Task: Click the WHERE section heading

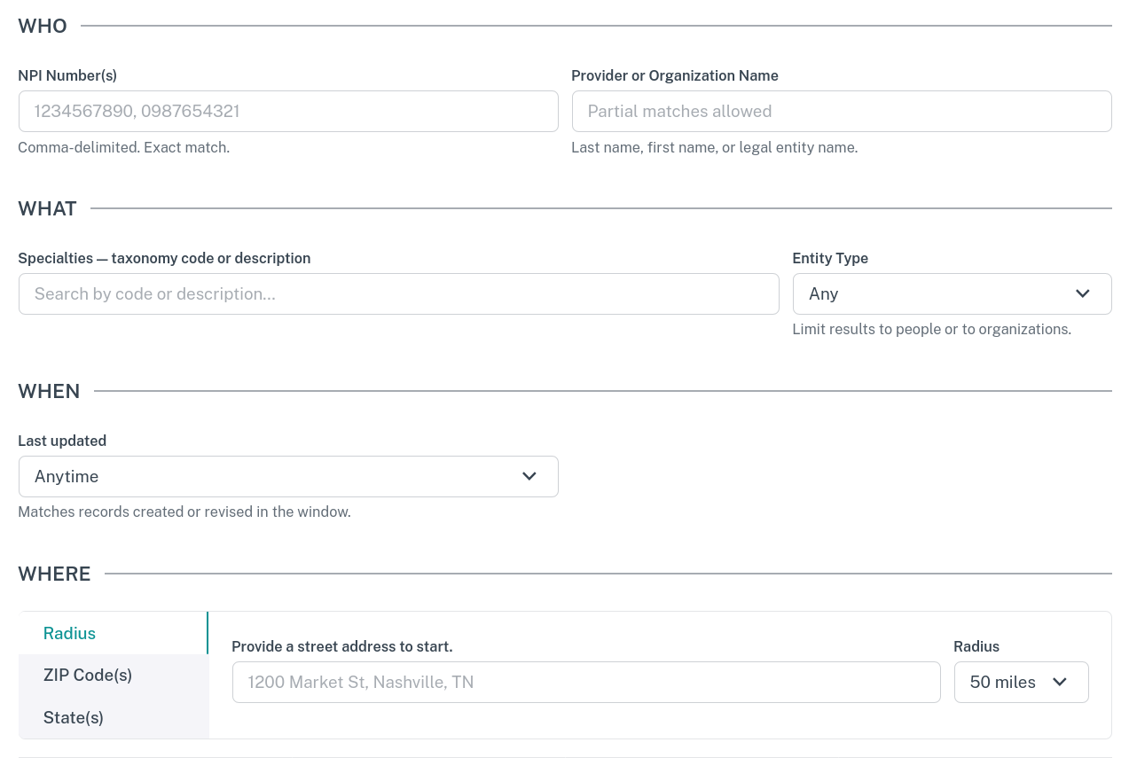Action: [x=55, y=574]
